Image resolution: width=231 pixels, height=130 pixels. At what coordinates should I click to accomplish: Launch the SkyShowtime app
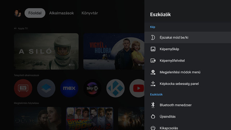point(92,88)
